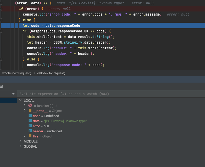Expand the lambda function variable row
This screenshot has width=205, height=167.
[25, 105]
